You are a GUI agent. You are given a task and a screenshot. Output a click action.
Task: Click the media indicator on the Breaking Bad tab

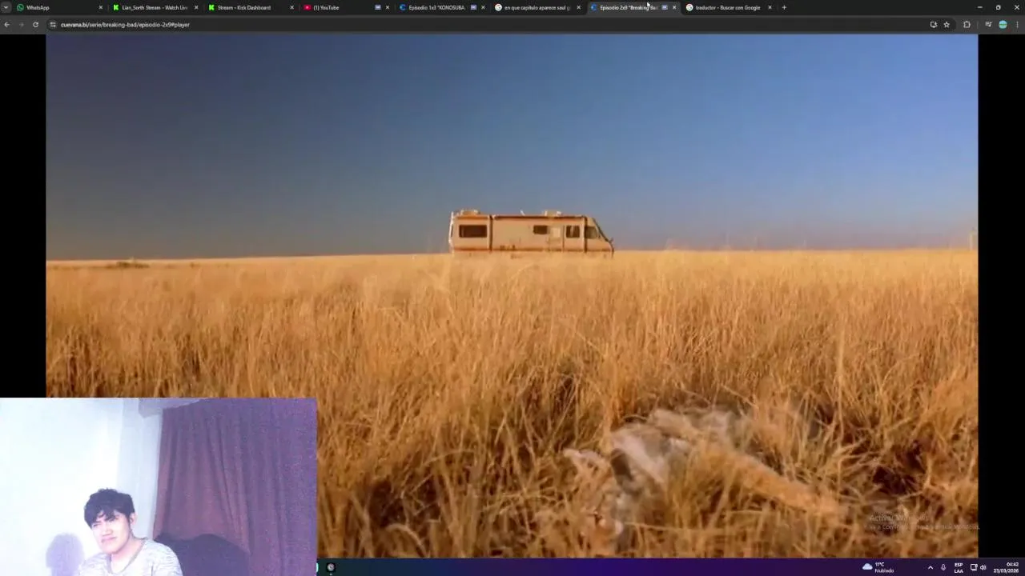[665, 7]
